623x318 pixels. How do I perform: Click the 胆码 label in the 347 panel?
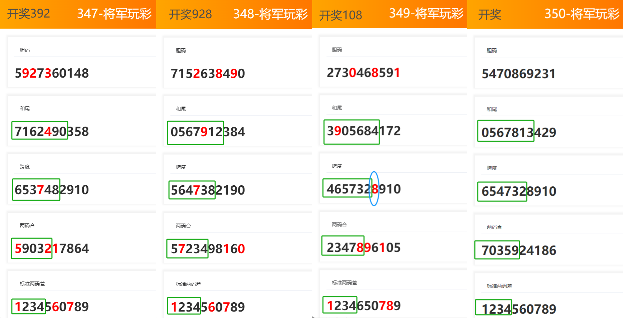pyautogui.click(x=25, y=50)
